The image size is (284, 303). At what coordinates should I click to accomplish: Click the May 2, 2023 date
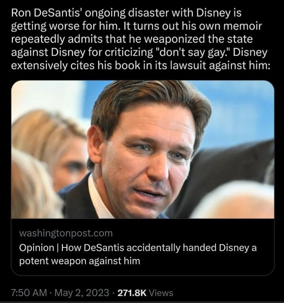tap(82, 293)
